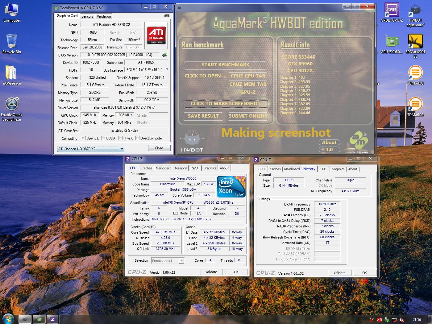The image size is (432, 324).
Task: Select the Graphics Card tab in GPU-Z
Action: pos(67,16)
